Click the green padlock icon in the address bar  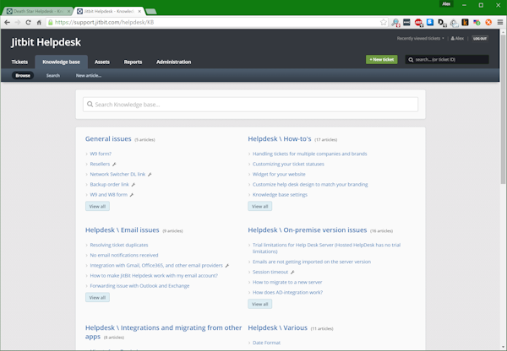50,22
